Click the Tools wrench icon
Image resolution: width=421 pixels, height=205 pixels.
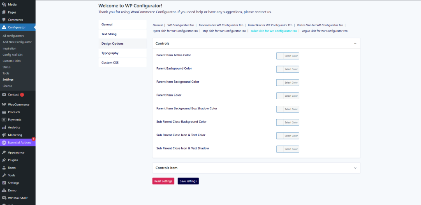point(4,175)
